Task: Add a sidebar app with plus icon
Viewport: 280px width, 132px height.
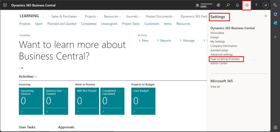Action: click(275, 37)
